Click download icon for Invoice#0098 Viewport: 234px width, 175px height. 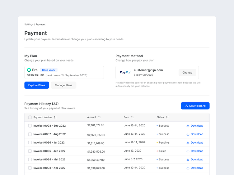click(x=188, y=126)
